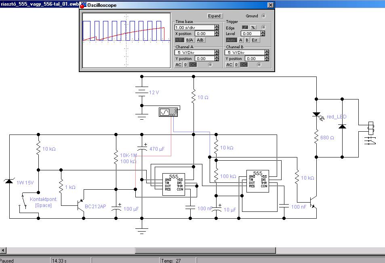Decrease X position with spinner down arrow
385x263 pixels.
[x=217, y=35]
